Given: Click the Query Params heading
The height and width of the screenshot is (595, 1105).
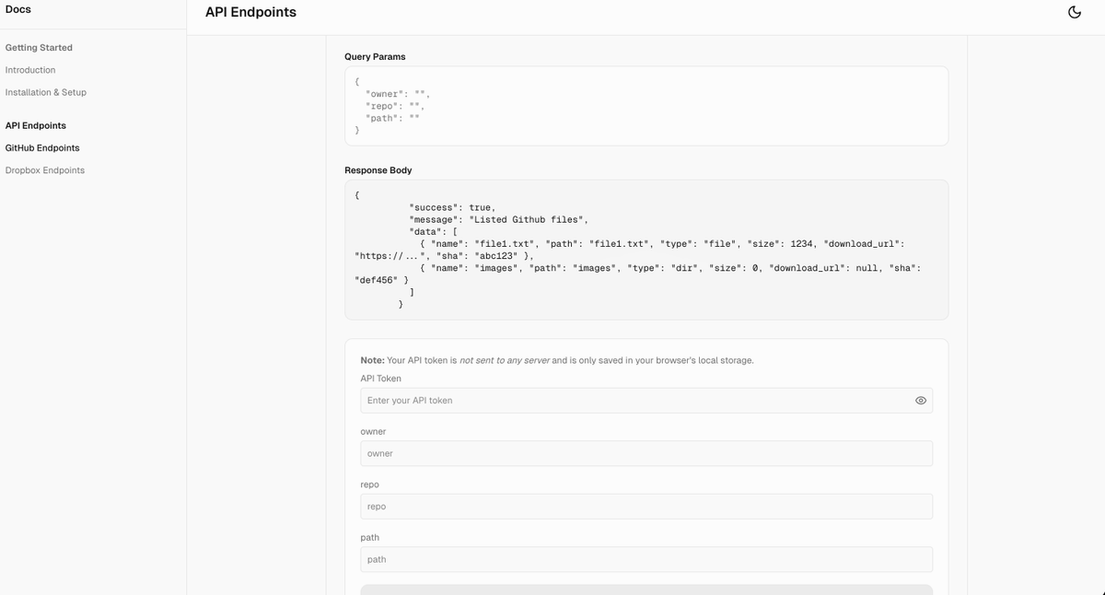Looking at the screenshot, I should [375, 56].
